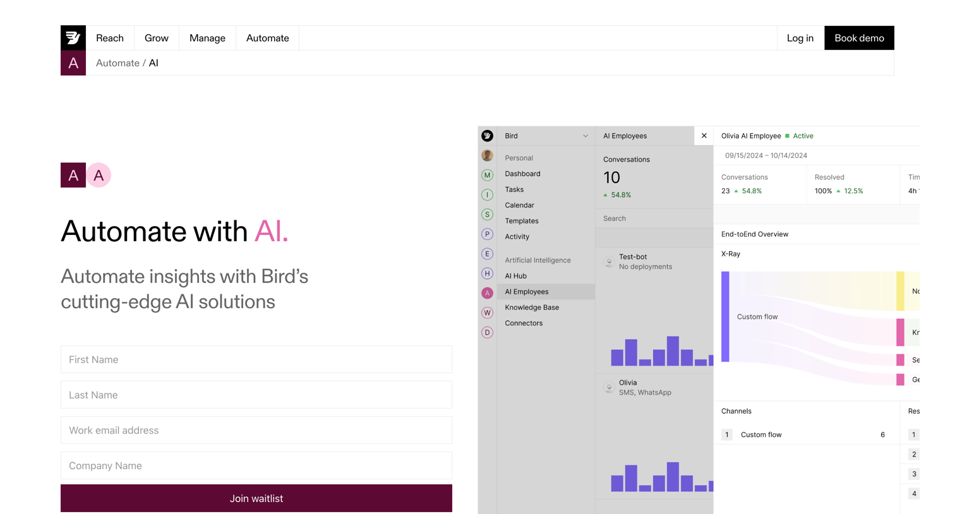The width and height of the screenshot is (955, 514).
Task: Click the Artificial Intelligence section label
Action: click(538, 260)
